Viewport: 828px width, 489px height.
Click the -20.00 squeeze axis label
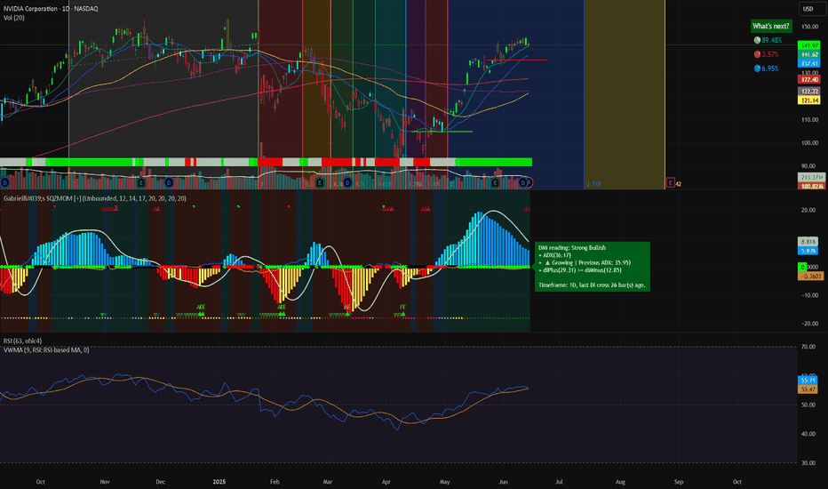tap(808, 324)
